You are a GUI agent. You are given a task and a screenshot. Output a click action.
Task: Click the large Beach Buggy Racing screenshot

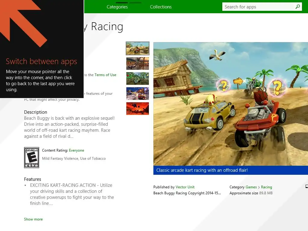(231, 104)
